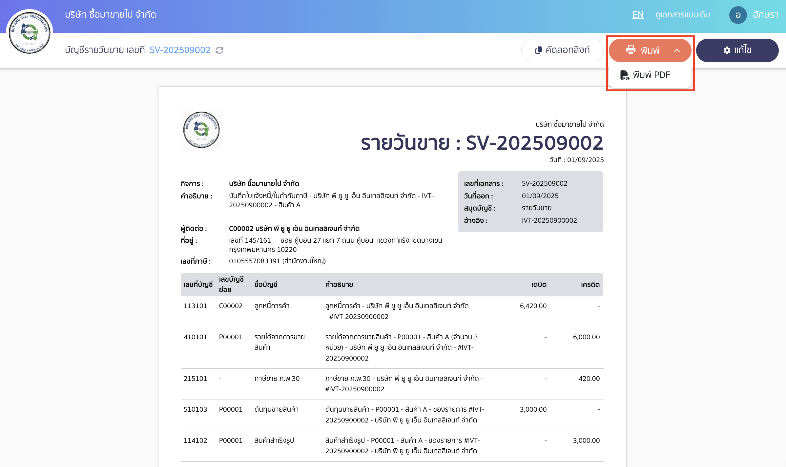Click the company logo in header

click(x=30, y=32)
